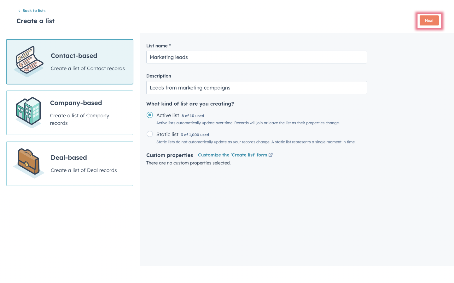This screenshot has height=283, width=454.
Task: Choose the Company-based list type heading
Action: (76, 103)
